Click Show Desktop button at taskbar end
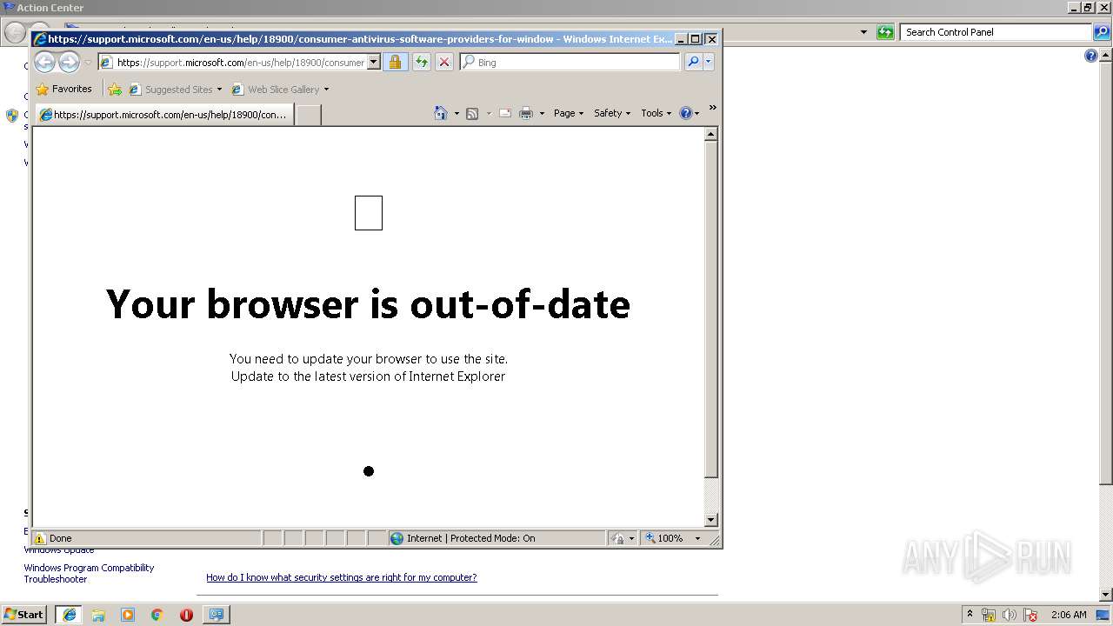This screenshot has height=626, width=1113. coord(1103,615)
